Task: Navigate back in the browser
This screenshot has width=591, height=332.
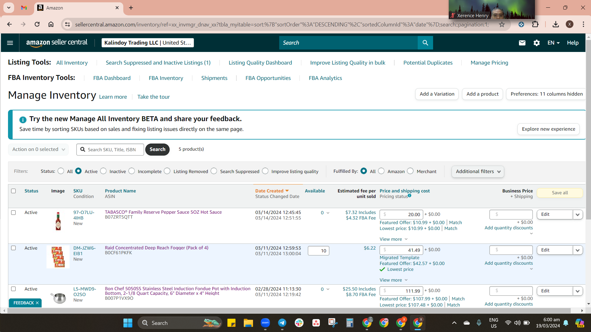Action: (x=10, y=24)
